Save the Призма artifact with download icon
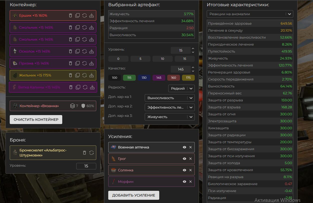This screenshot has height=203, width=313. (91, 63)
